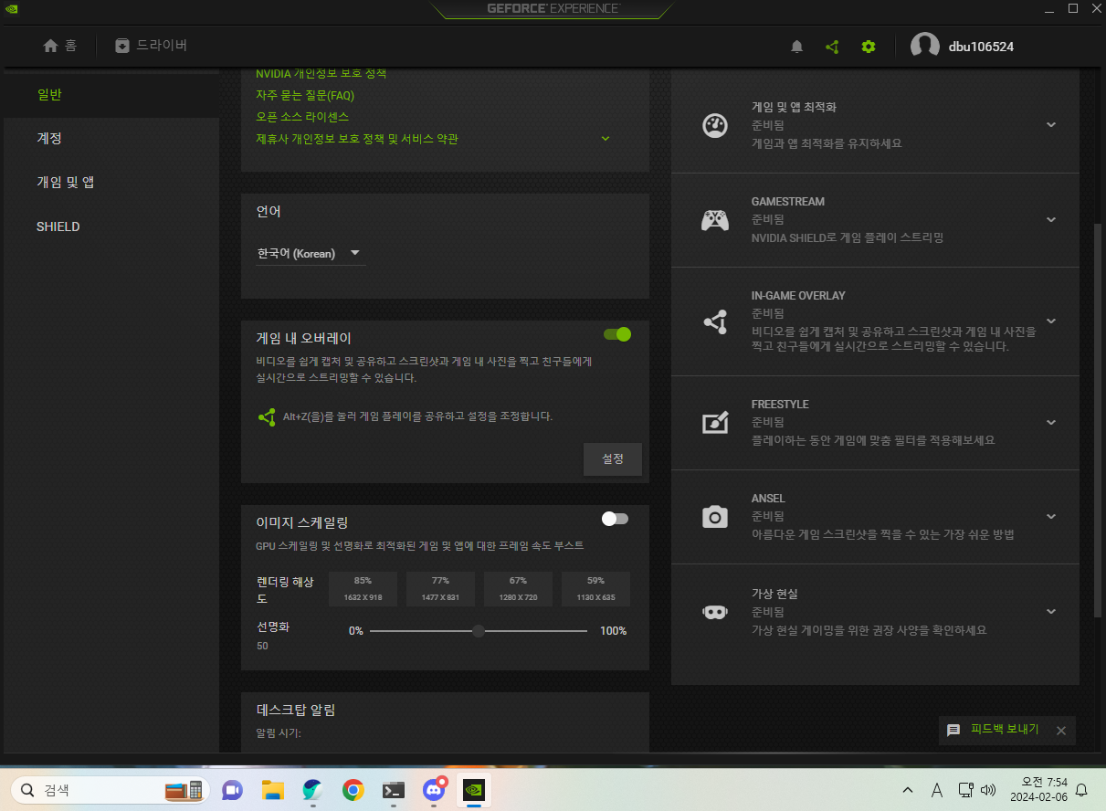Show hidden system tray icons
The height and width of the screenshot is (811, 1106).
(x=907, y=790)
